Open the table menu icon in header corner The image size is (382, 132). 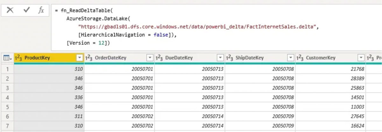pyautogui.click(x=7, y=58)
